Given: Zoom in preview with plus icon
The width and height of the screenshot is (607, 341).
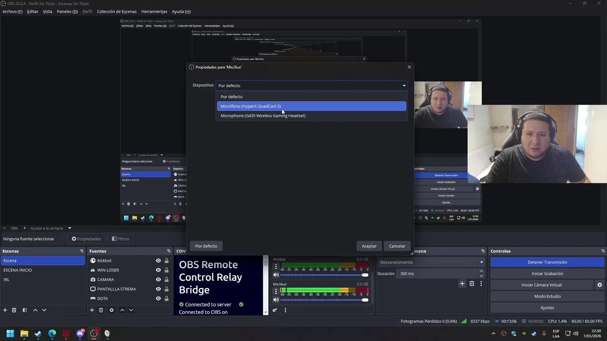Looking at the screenshot, I should tap(25, 228).
